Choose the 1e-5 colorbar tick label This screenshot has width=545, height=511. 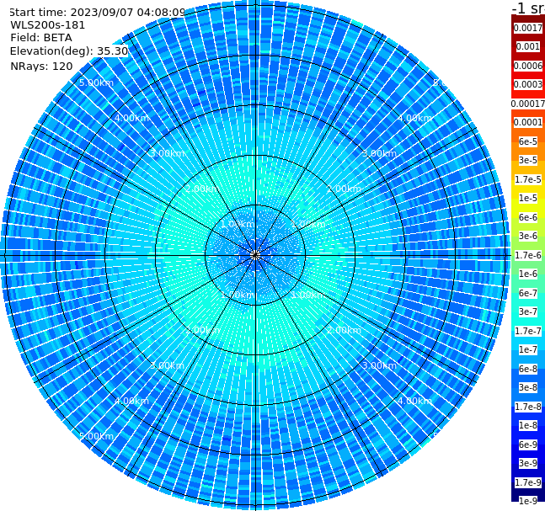[x=528, y=198]
